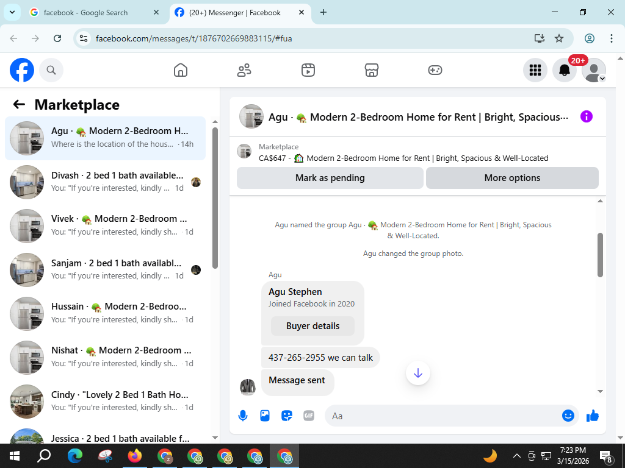
Task: Open More options for the listing
Action: click(512, 178)
